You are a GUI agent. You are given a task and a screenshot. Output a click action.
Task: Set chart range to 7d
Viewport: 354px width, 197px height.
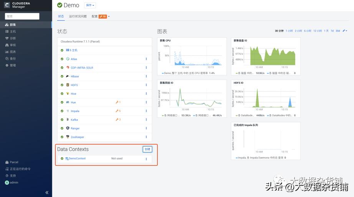pos(332,31)
